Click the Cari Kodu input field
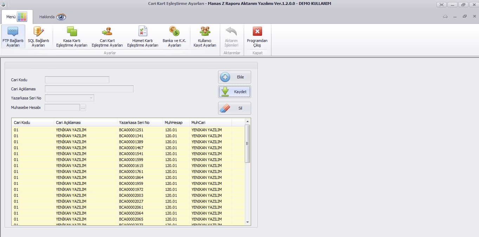The image size is (479, 237). coord(77,80)
